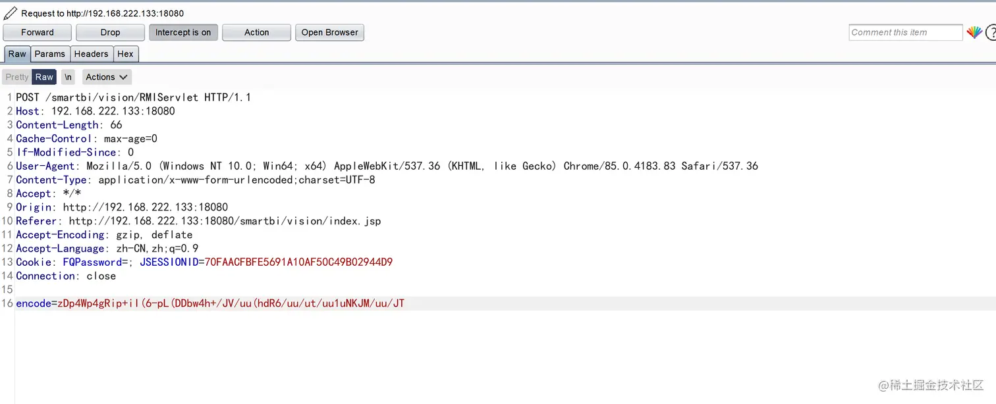
Task: Click the If-Modified-Since: 0 line
Action: pos(75,152)
